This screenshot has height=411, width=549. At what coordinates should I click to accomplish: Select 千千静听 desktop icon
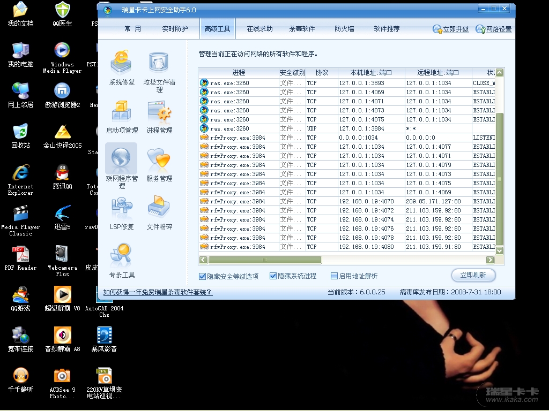(x=21, y=379)
